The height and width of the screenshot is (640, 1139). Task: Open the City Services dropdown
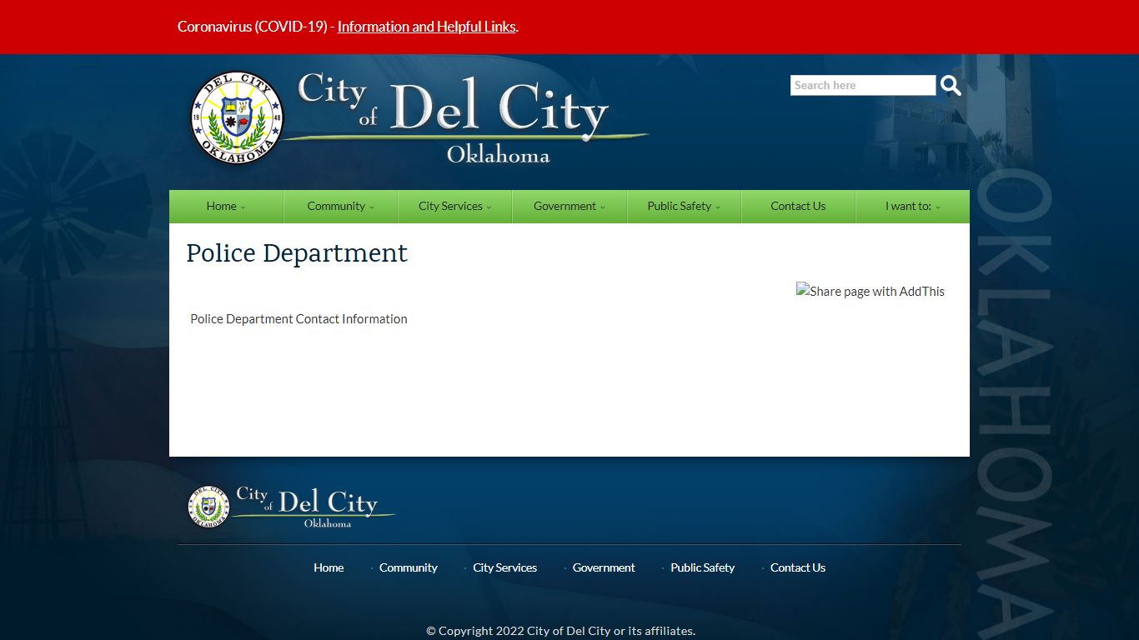point(454,207)
